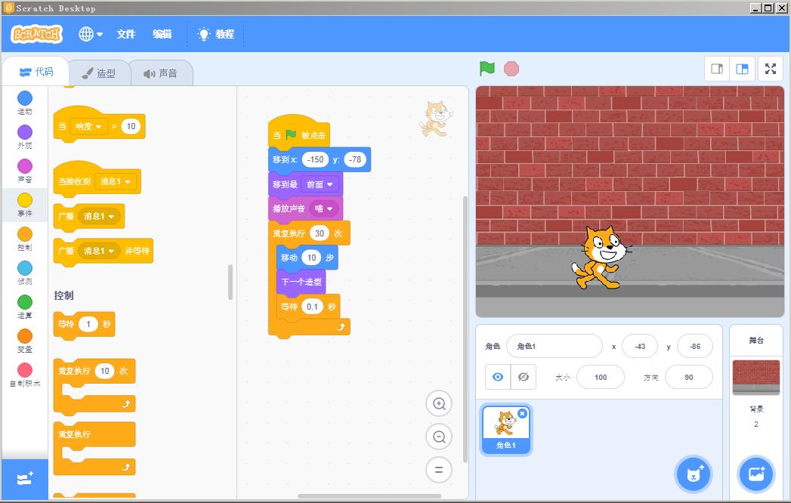Select the 变量 block category

coord(25,341)
